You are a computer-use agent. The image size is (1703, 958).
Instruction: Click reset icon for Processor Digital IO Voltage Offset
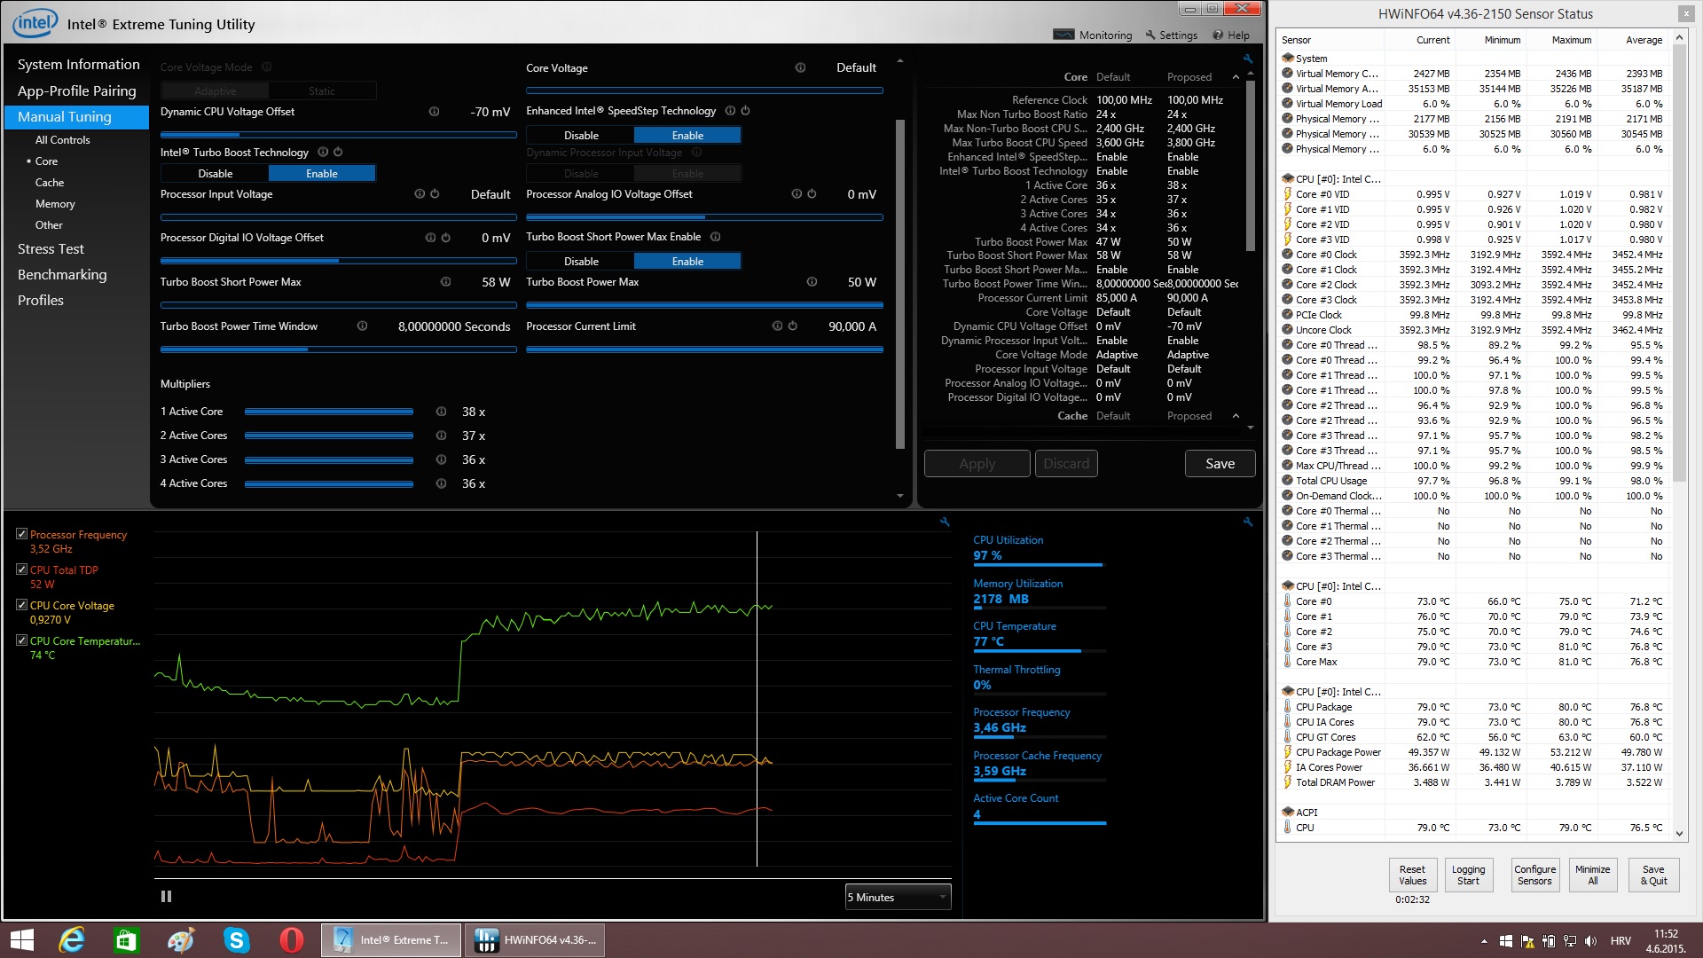(445, 238)
